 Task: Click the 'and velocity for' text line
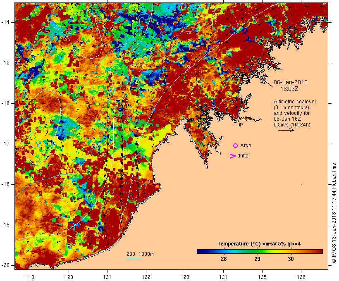pos(291,113)
